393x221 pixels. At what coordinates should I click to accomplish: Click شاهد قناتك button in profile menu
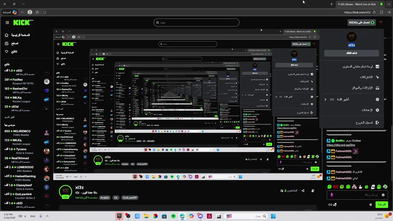click(352, 53)
